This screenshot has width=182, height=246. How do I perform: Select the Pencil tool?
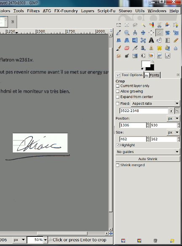(x=176, y=40)
